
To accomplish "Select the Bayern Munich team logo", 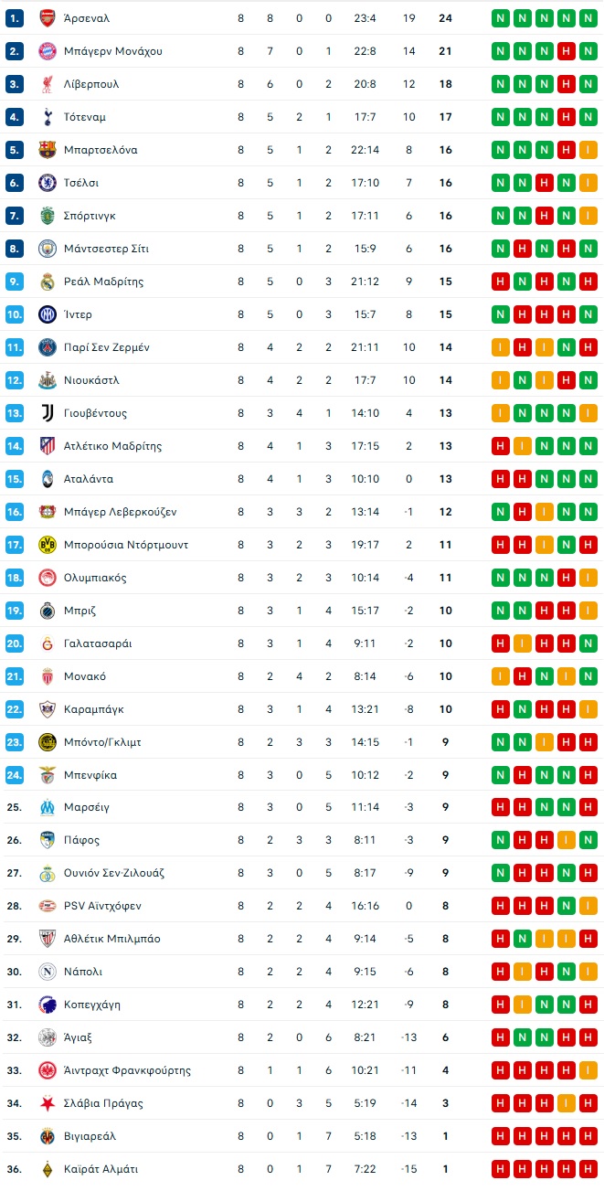I will coord(47,51).
